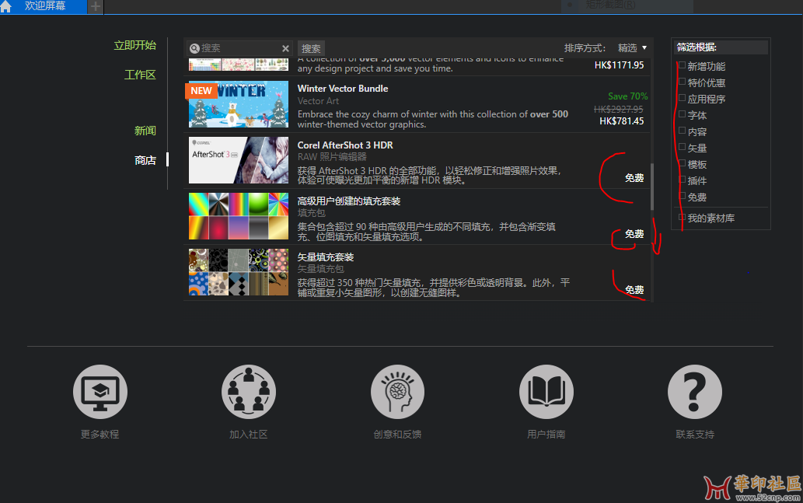Open a new tab with the plus icon
This screenshot has width=803, height=503.
pos(96,7)
